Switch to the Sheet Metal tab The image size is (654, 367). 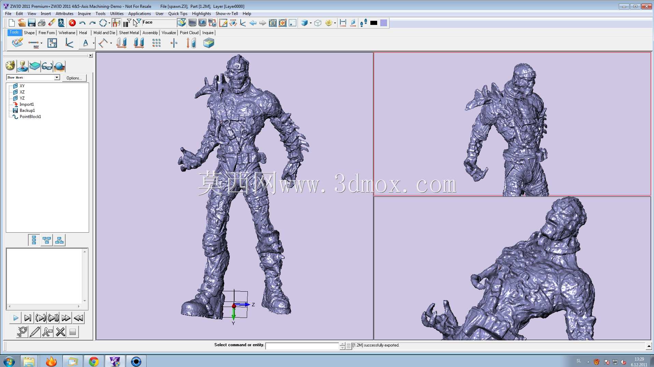[129, 33]
